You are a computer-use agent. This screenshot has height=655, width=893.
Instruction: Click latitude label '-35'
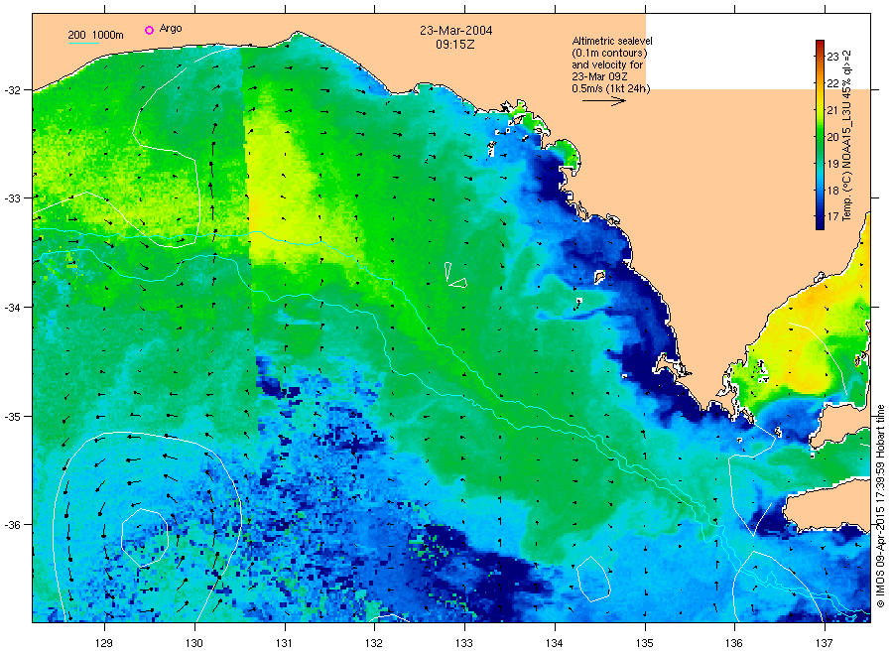pyautogui.click(x=12, y=416)
